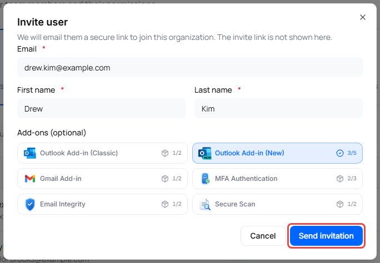The height and width of the screenshot is (263, 380).
Task: Click checkmark icon on Outlook Add-in (New)
Action: 340,153
